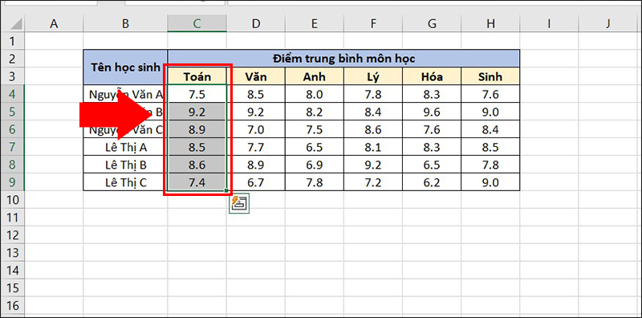This screenshot has width=642, height=318.
Task: Click Sinh score 7.6 in row 4
Action: (x=490, y=94)
